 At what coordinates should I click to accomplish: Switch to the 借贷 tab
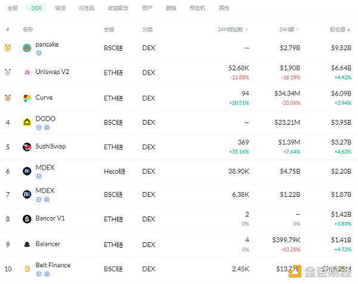click(60, 9)
